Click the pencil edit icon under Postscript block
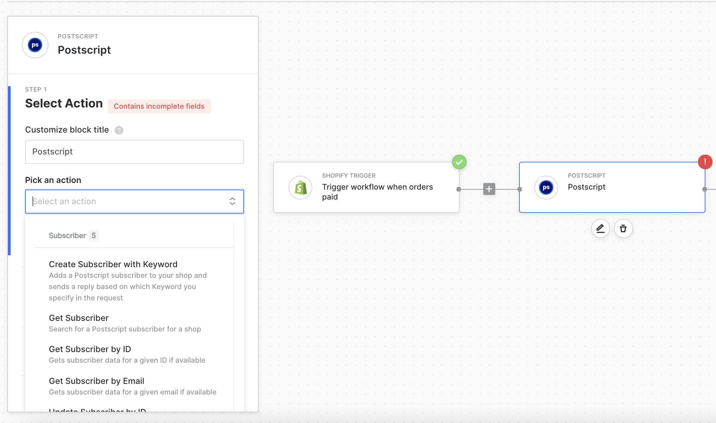Screen dimensions: 716x423 pyautogui.click(x=600, y=228)
